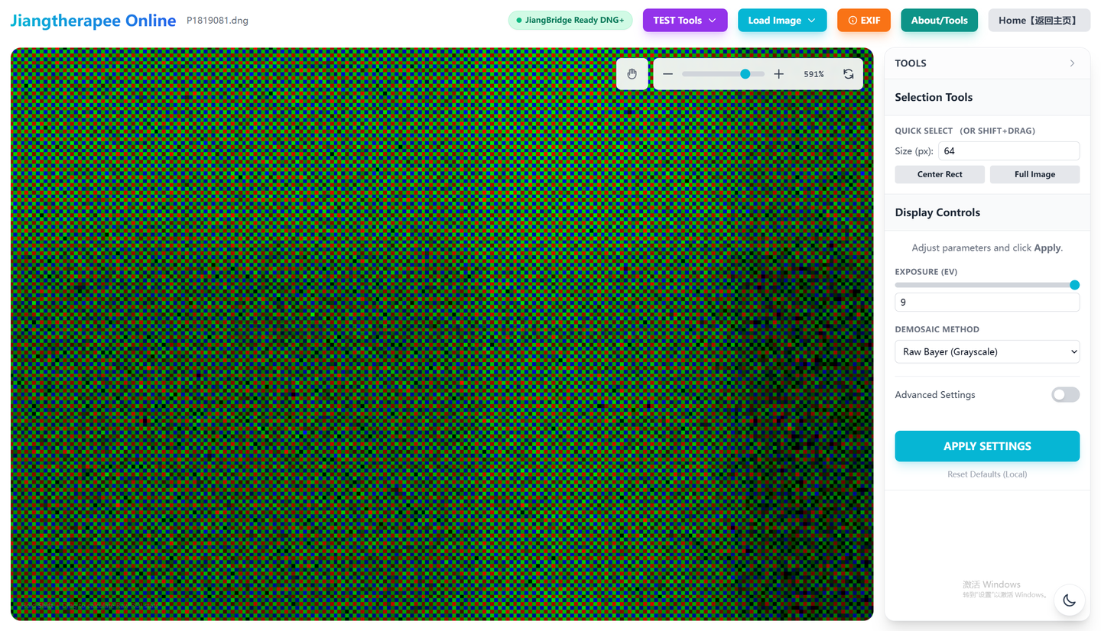This screenshot has width=1101, height=631.
Task: Click the JiangBridge Ready DNG+ status badge
Action: click(570, 21)
